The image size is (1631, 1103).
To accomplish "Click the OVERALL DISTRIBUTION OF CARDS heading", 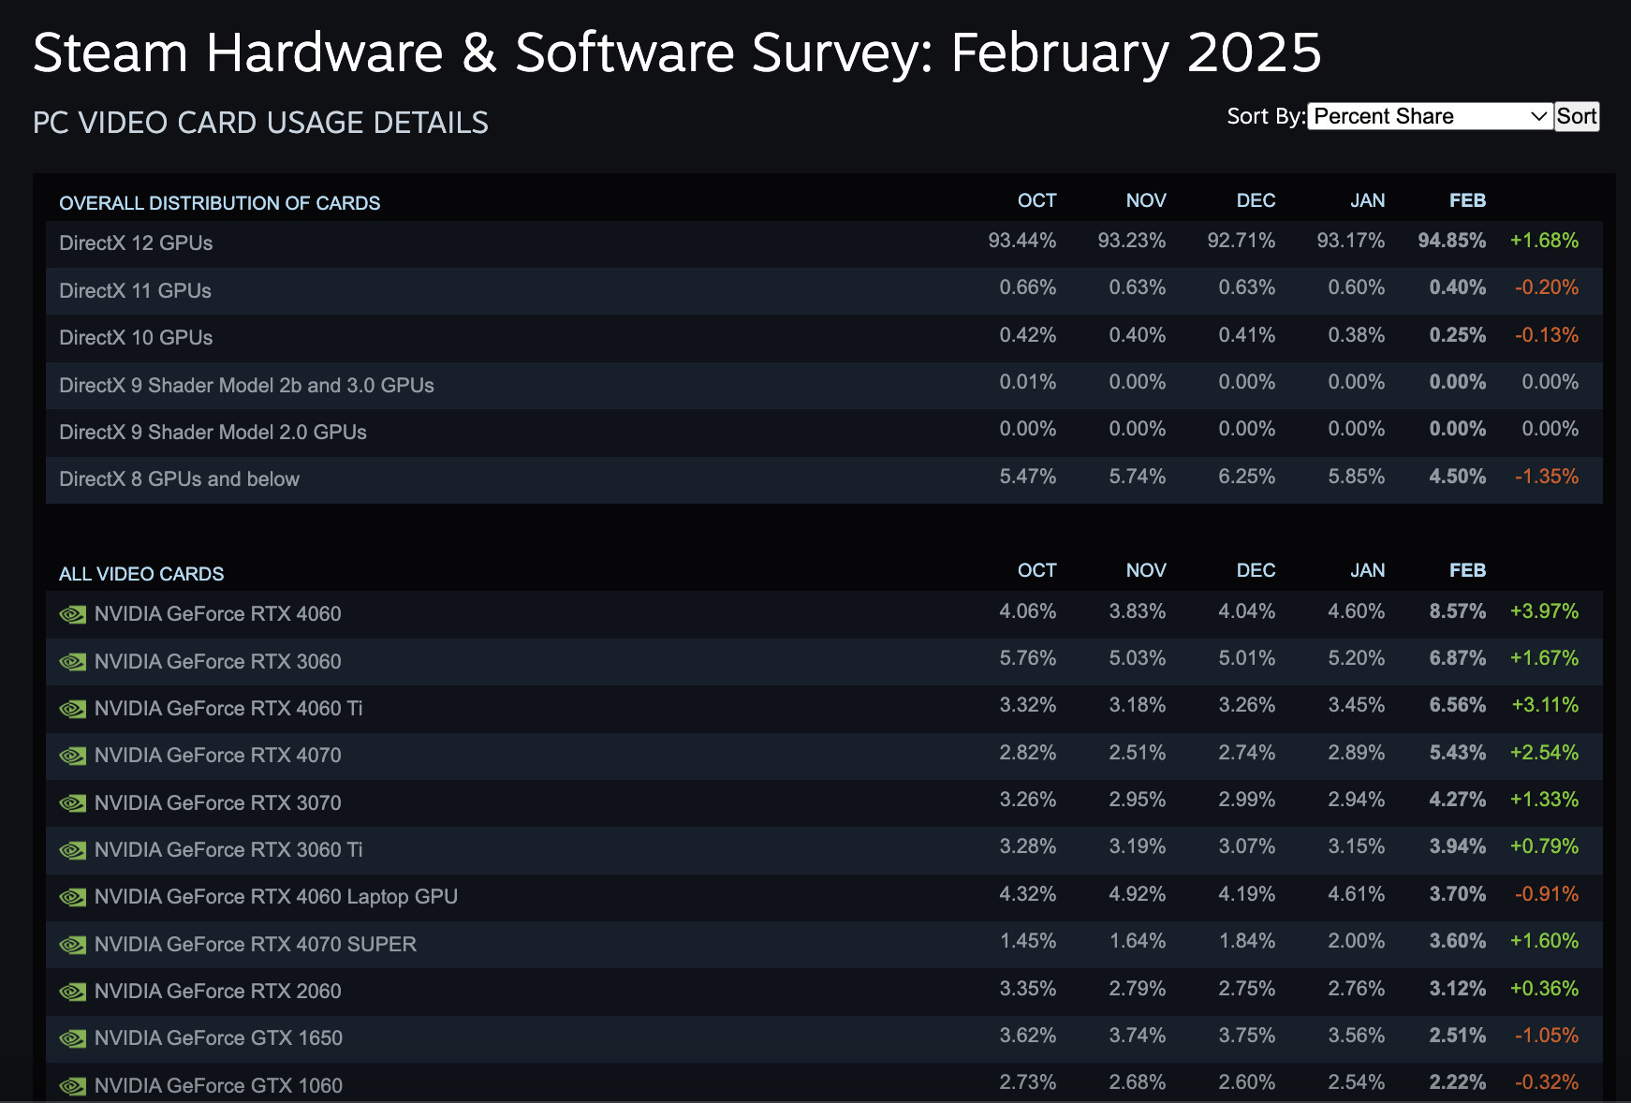I will click(220, 203).
